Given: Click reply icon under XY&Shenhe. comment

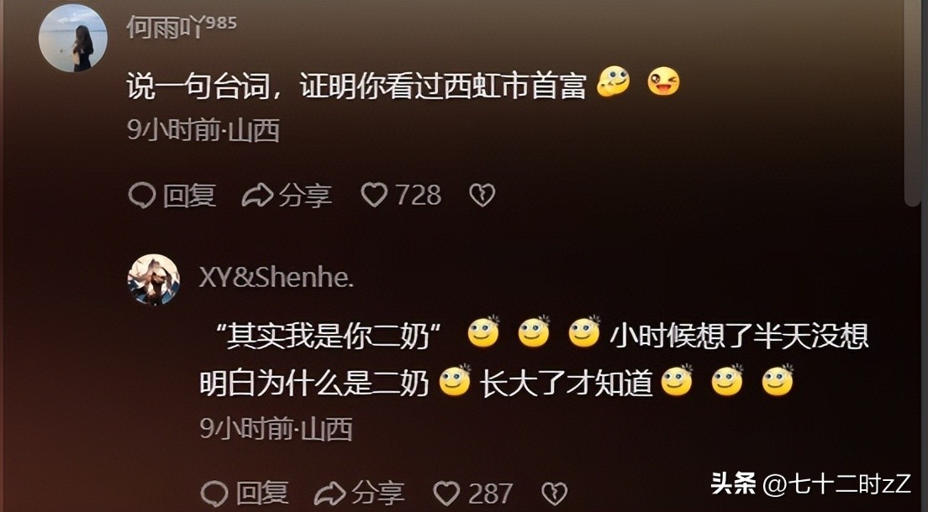Looking at the screenshot, I should 214,493.
